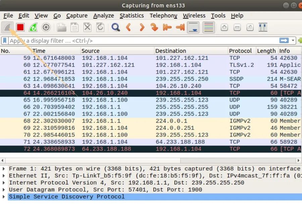Restart the current capture via green fin icon
Viewport: 302px width, 214px height.
(x=33, y=27)
